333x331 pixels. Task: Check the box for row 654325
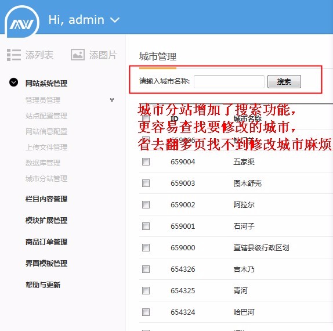coord(146,290)
